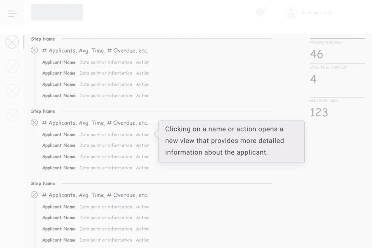Select the bottom step icon in left sidebar
372x248 pixels.
12,115
